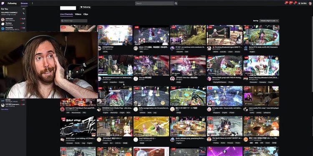Image resolution: width=313 pixels, height=156 pixels.
Task: Open the notifications inbox icon
Action: point(290,3)
